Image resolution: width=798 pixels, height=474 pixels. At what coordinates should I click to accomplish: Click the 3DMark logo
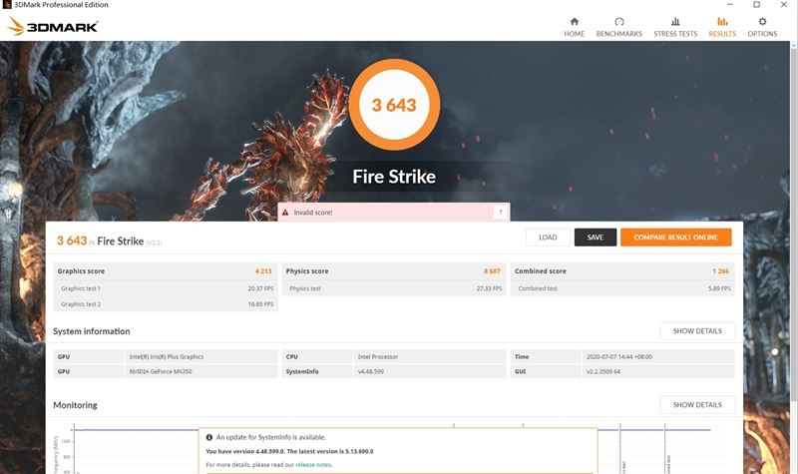(53, 26)
